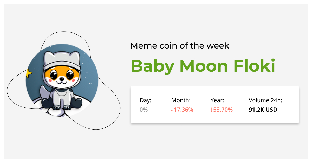Image resolution: width=312 pixels, height=163 pixels.
Task: Click the yellow star beside the mascot
Action: (29, 73)
